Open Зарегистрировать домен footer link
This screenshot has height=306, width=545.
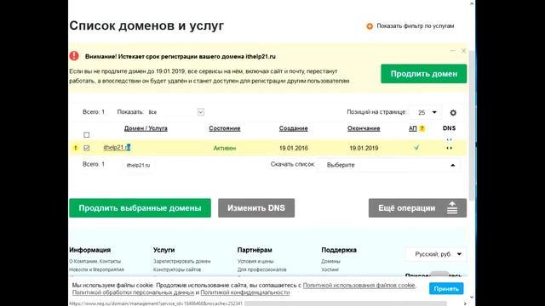click(x=181, y=261)
